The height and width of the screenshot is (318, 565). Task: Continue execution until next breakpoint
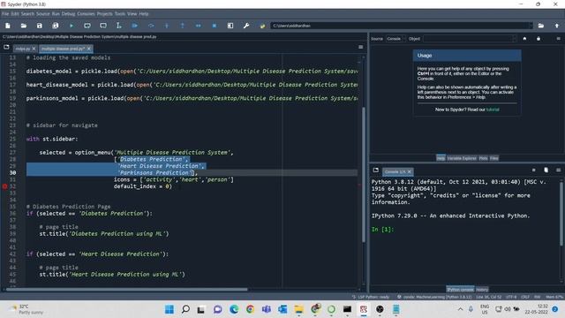[198, 26]
